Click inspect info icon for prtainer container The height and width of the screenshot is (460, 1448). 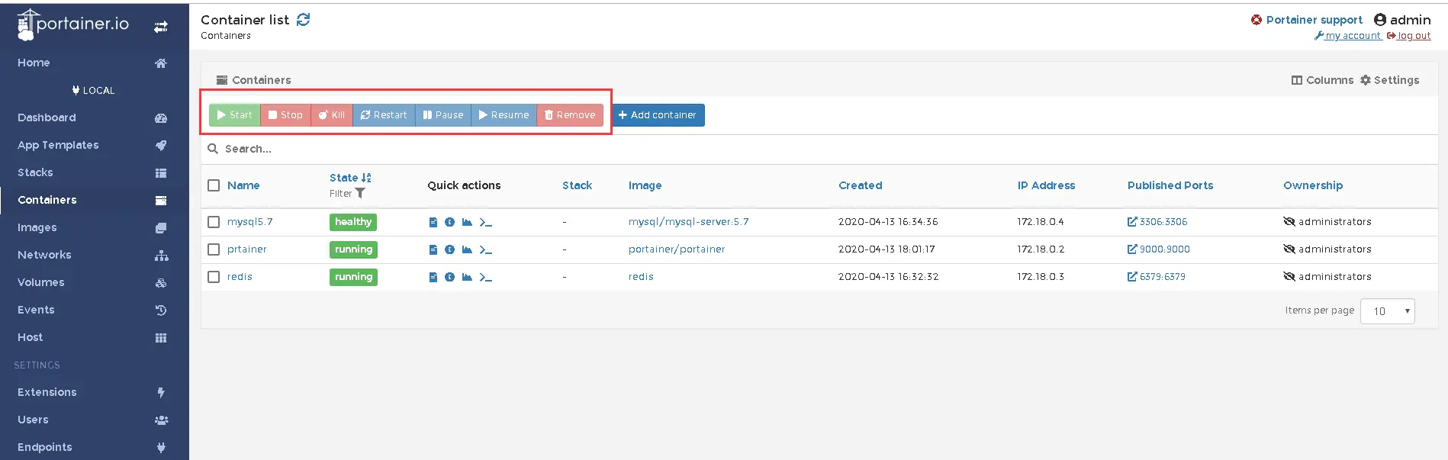point(449,249)
